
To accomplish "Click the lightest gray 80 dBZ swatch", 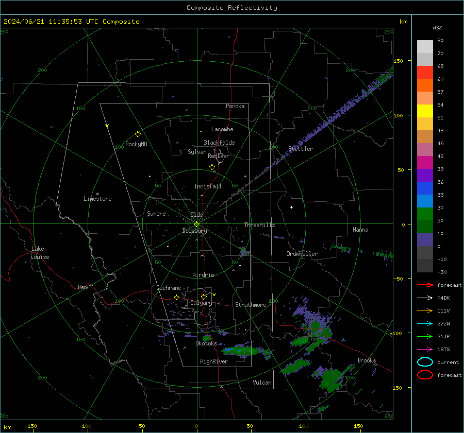I will (425, 47).
